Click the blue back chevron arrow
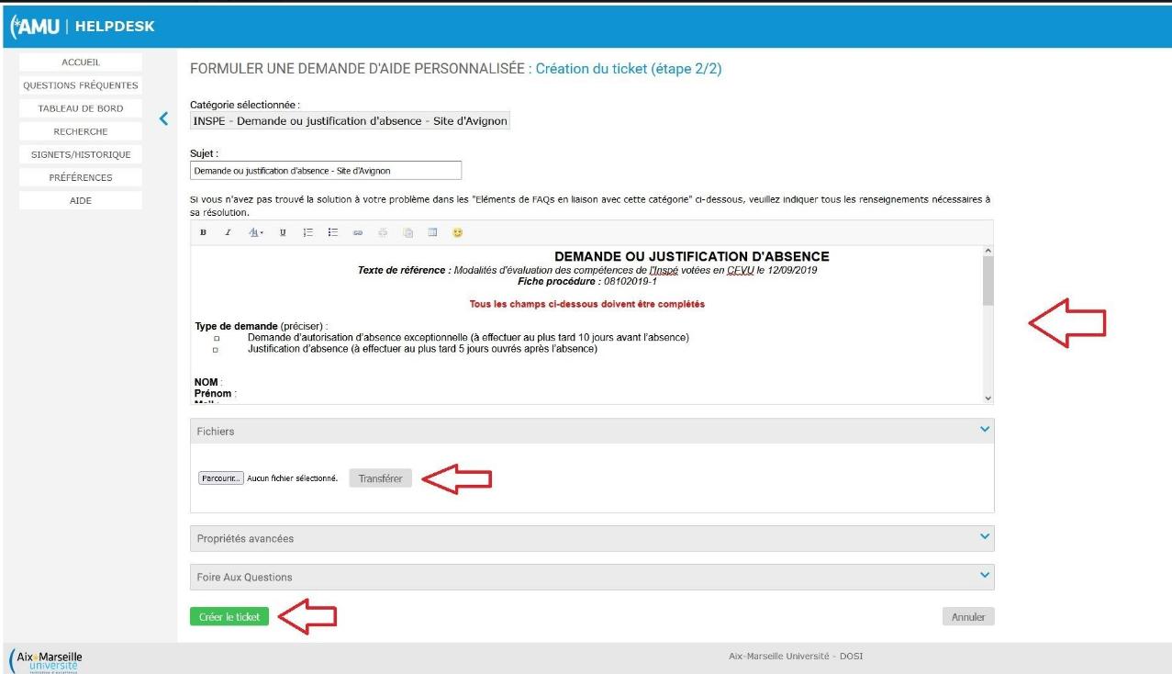The height and width of the screenshot is (674, 1172). point(164,118)
